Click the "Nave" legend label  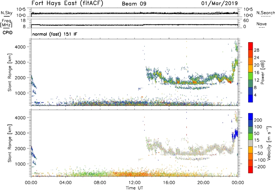tap(261, 24)
